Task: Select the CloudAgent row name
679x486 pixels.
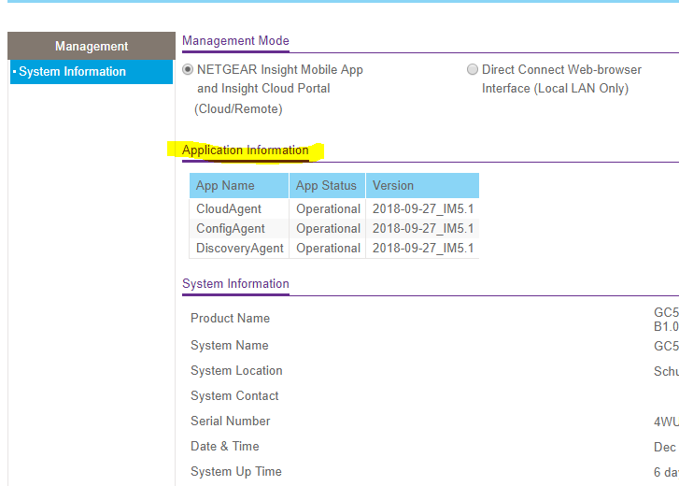Action: click(x=229, y=208)
